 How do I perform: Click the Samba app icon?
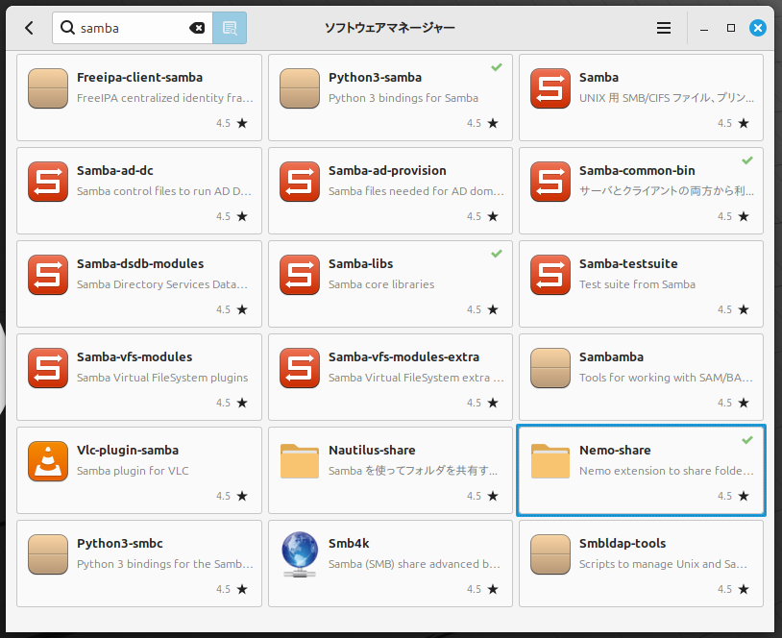tap(550, 88)
